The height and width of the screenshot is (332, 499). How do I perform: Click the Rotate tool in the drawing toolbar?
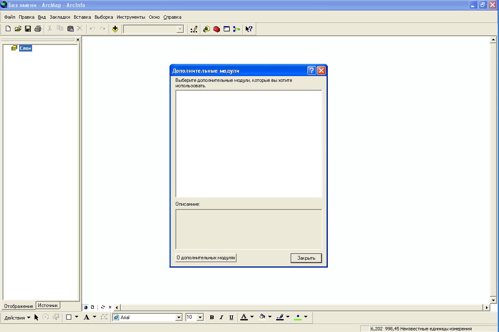coord(46,317)
